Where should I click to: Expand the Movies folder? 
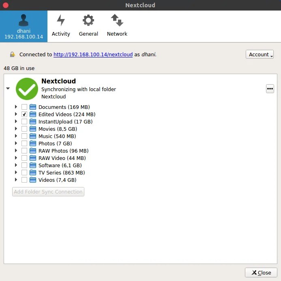point(16,129)
